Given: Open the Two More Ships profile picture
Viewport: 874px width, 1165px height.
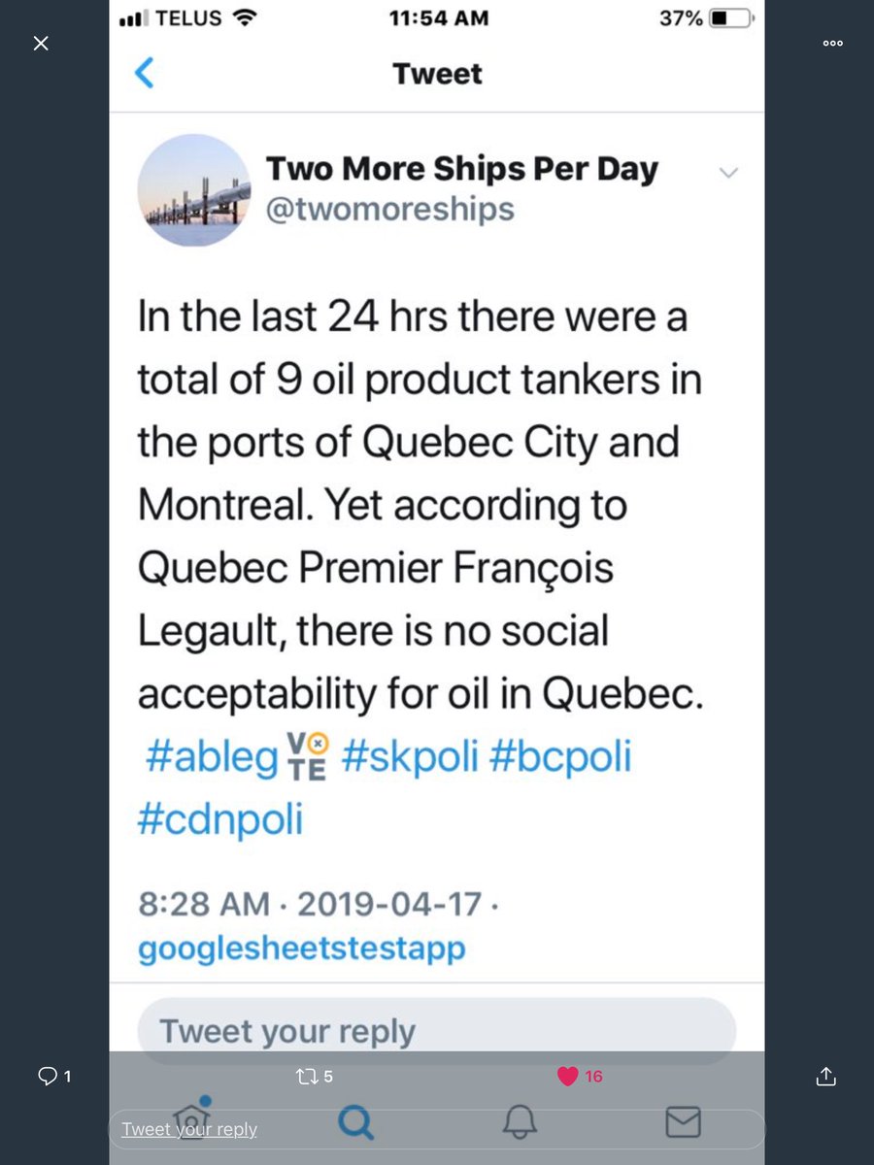Looking at the screenshot, I should click(194, 191).
